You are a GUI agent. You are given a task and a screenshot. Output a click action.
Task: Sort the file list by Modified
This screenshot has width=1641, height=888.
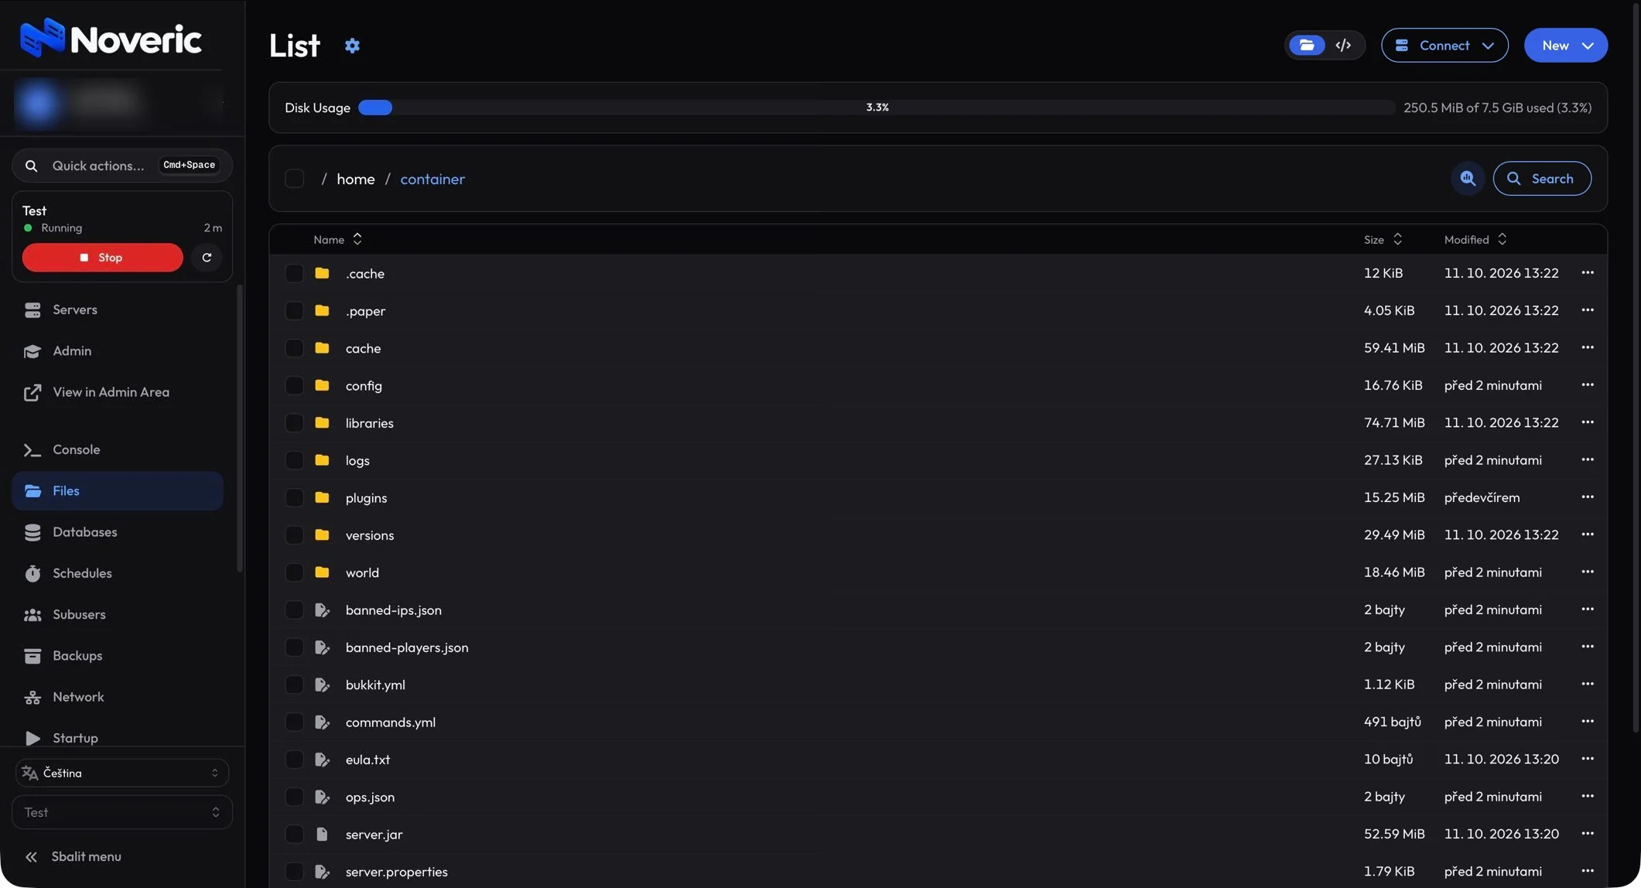[x=1475, y=240]
